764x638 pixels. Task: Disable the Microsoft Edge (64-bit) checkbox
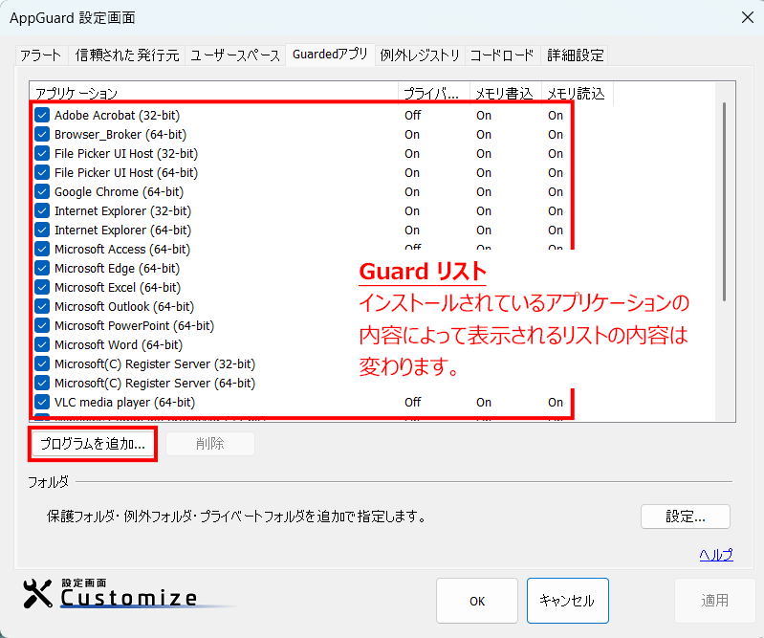[42, 268]
